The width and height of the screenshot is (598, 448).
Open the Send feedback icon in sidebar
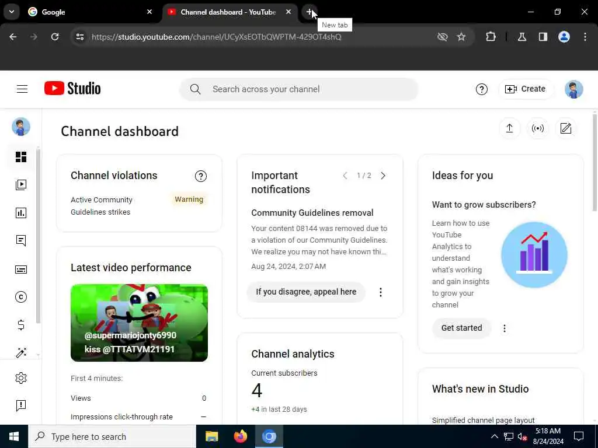point(21,405)
